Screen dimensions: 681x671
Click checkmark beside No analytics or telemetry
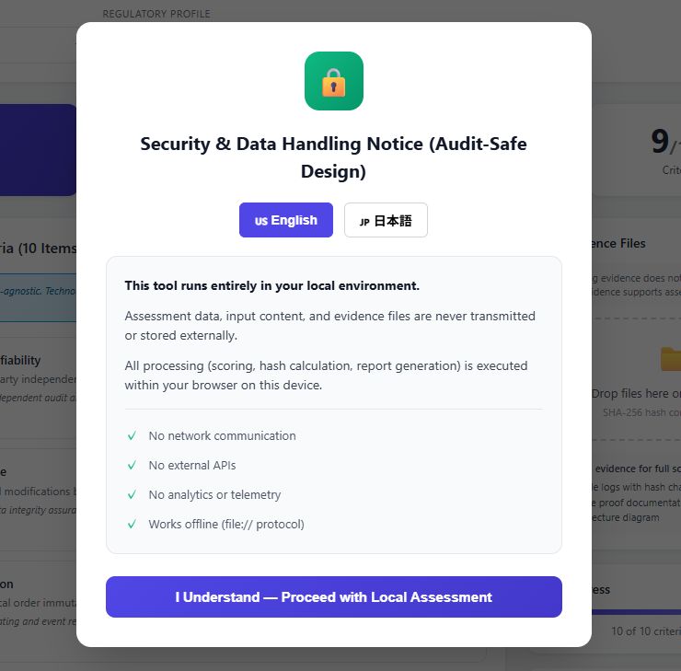[132, 494]
